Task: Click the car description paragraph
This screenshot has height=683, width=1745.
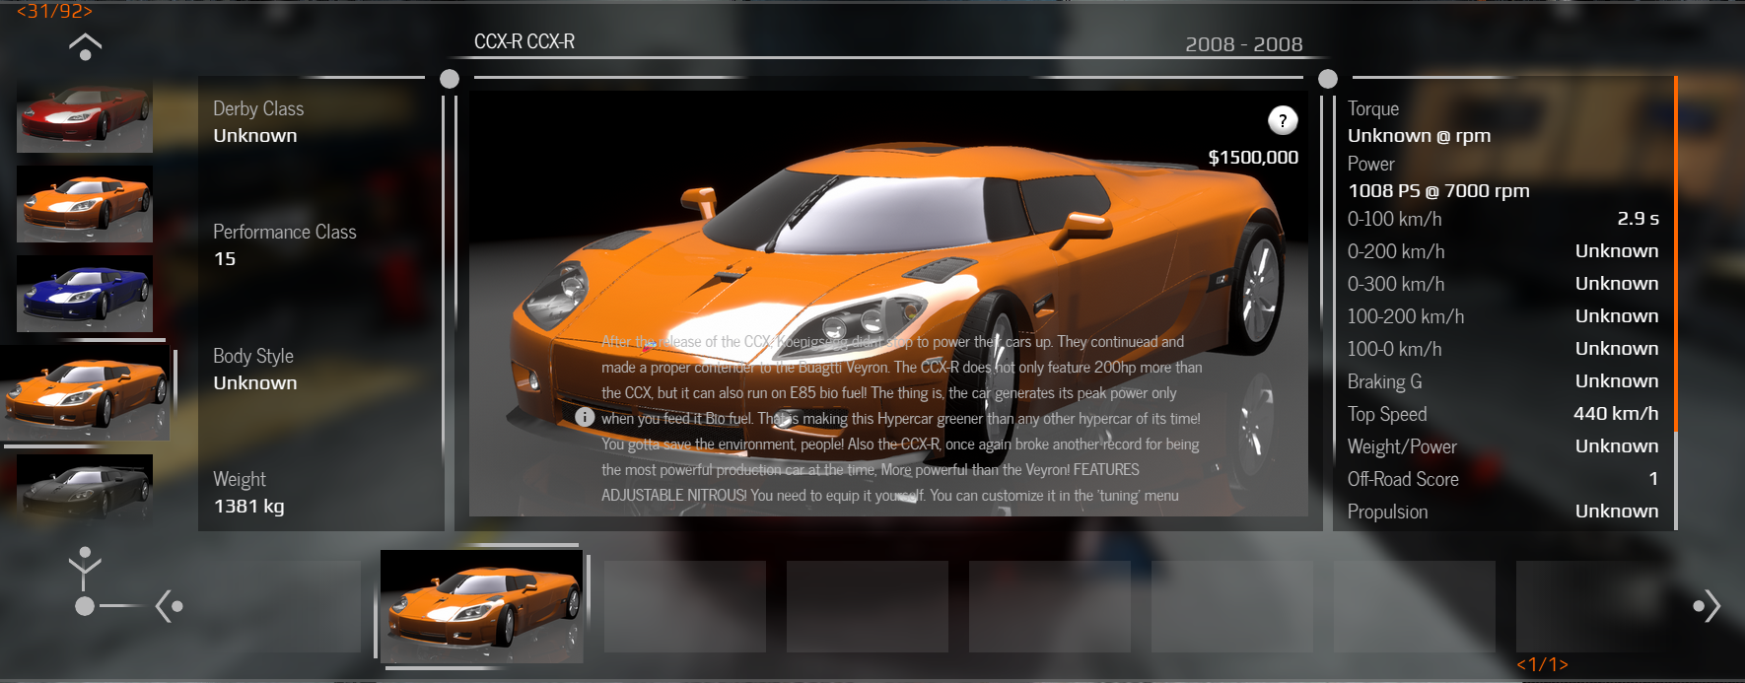Action: click(901, 419)
